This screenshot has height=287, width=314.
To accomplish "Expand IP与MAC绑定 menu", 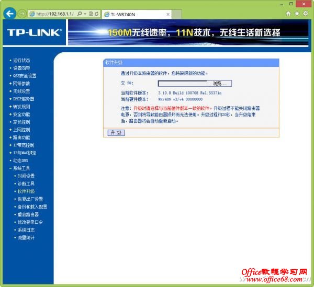I will tap(25, 153).
